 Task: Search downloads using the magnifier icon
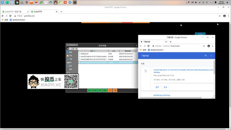pyautogui.click(x=206, y=56)
